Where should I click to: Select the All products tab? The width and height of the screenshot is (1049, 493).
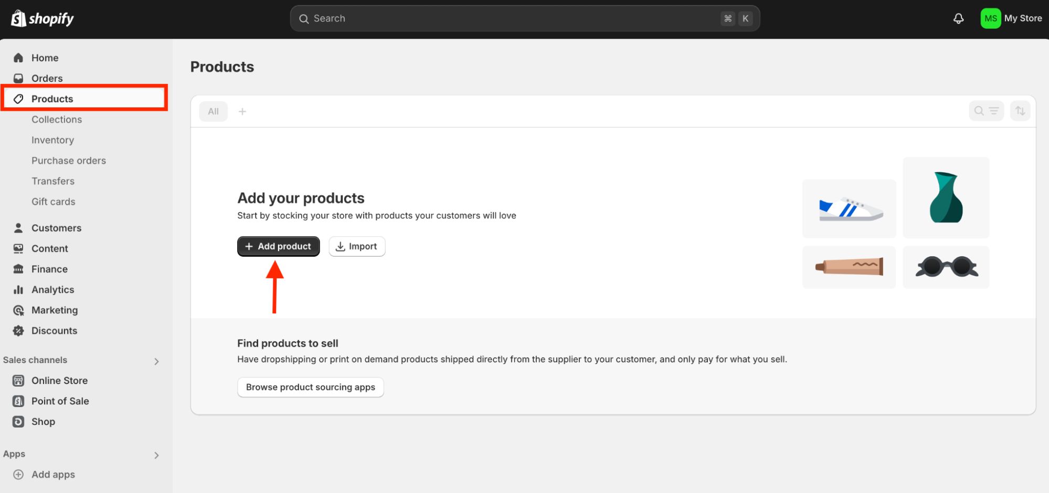pyautogui.click(x=213, y=111)
